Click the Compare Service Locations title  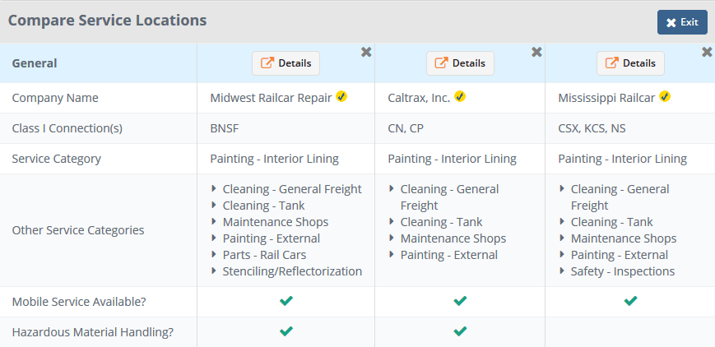(x=107, y=21)
